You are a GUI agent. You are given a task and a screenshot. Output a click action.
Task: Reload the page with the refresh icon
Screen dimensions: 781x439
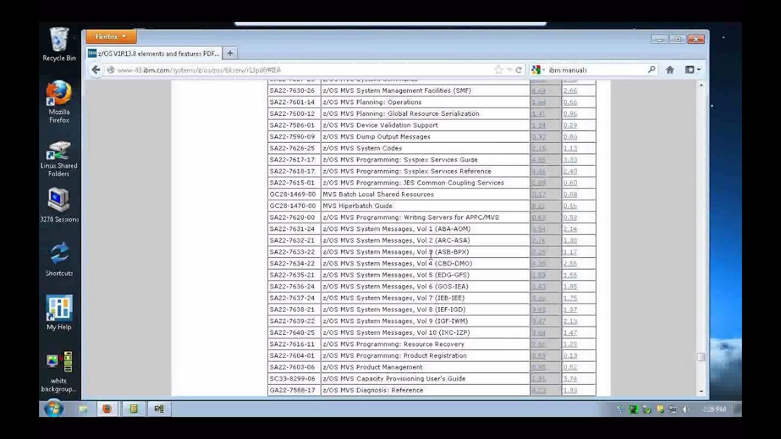point(519,70)
